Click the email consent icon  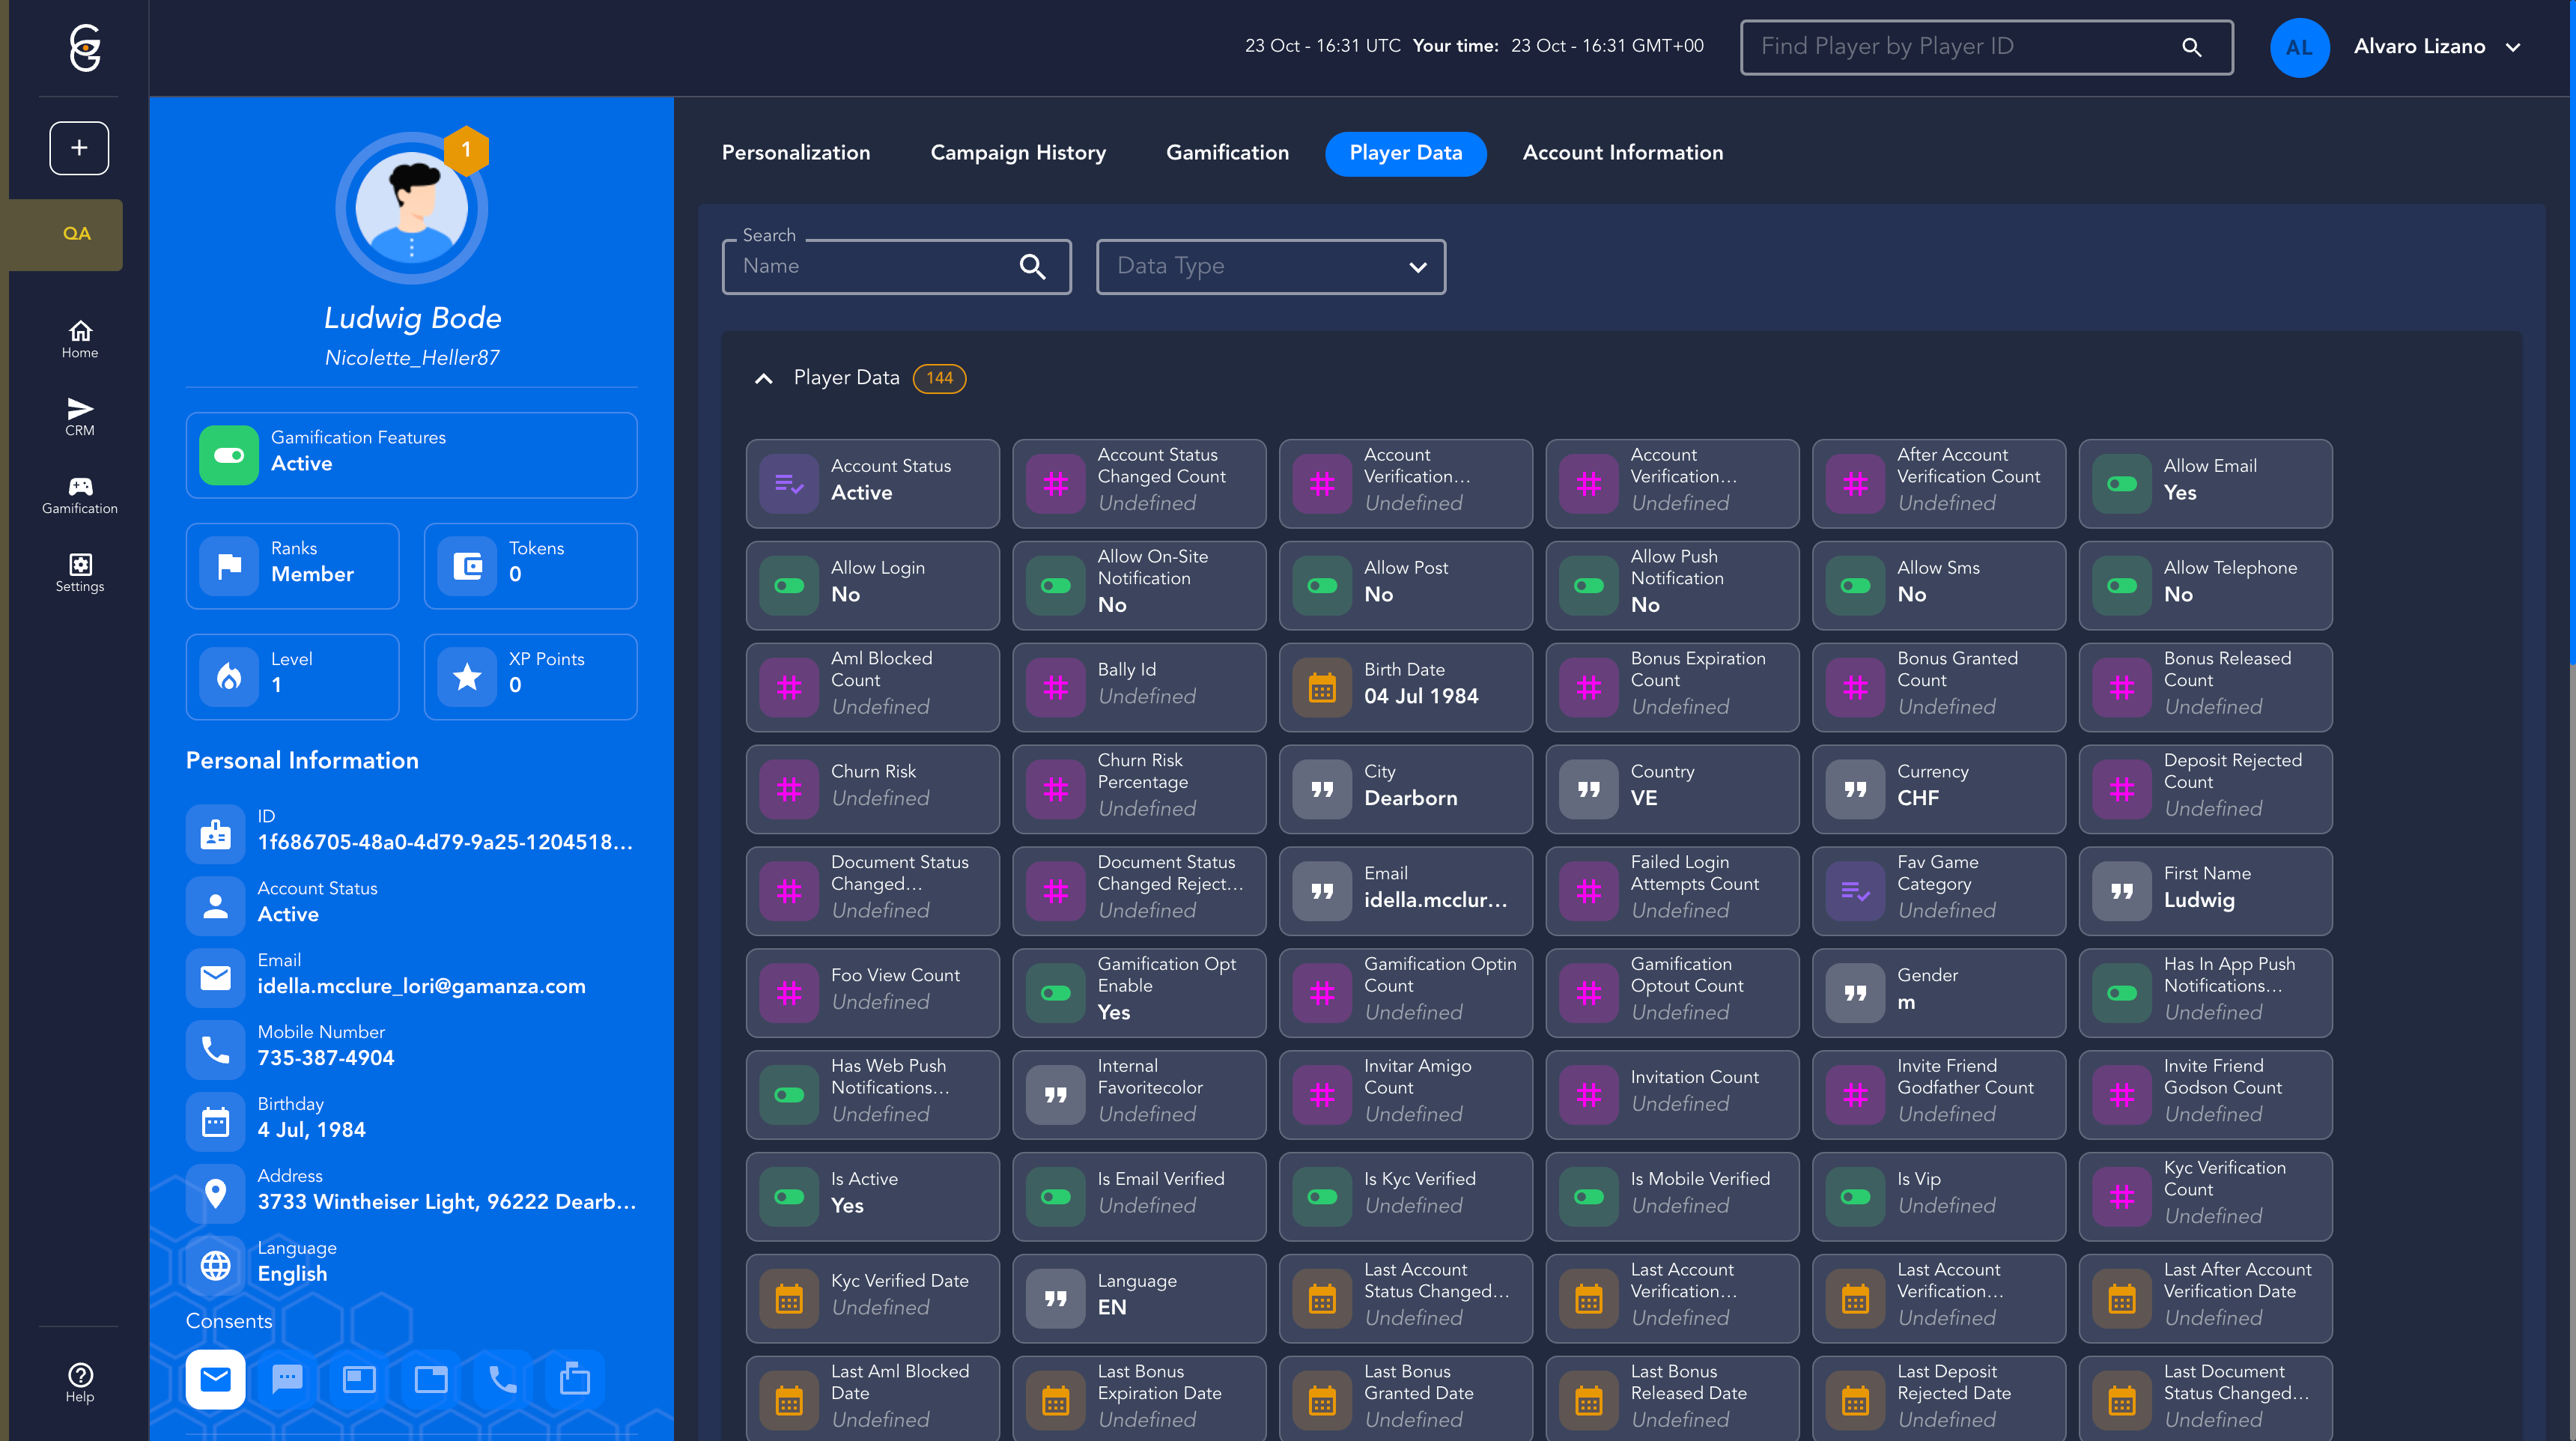tap(215, 1380)
